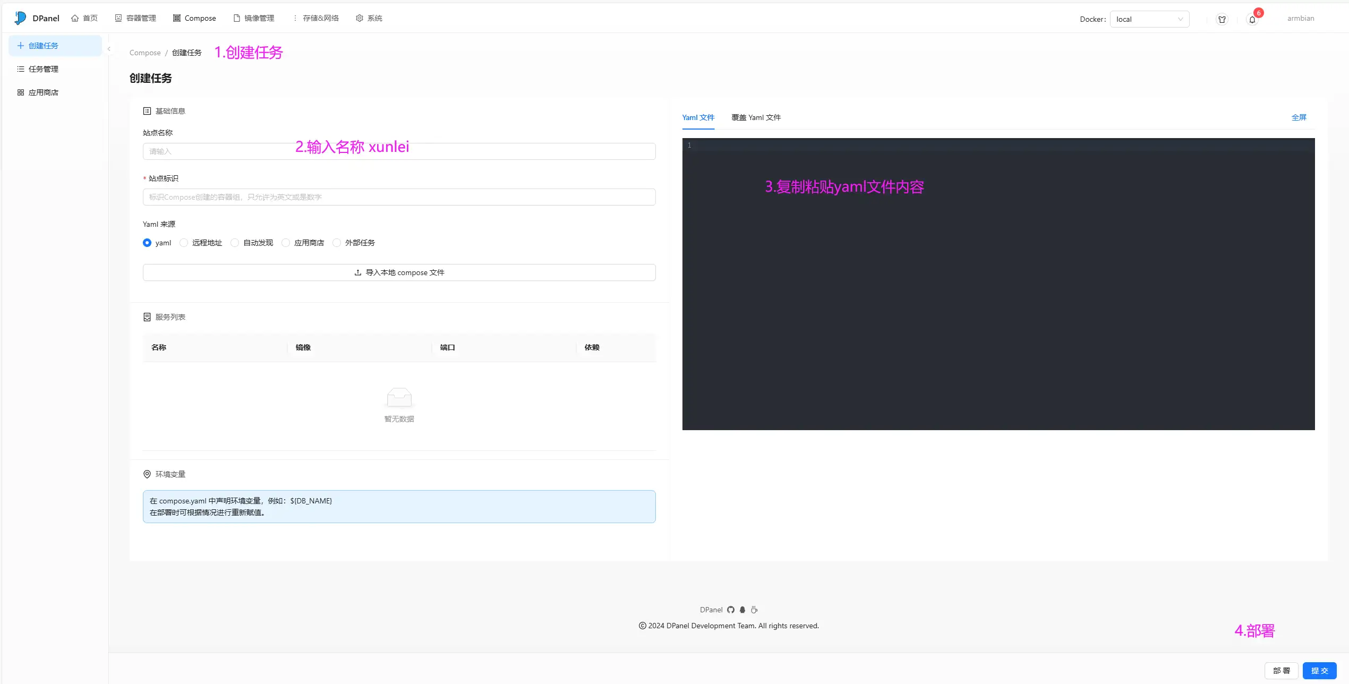Collapse the left sidebar
This screenshot has width=1349, height=684.
(109, 48)
